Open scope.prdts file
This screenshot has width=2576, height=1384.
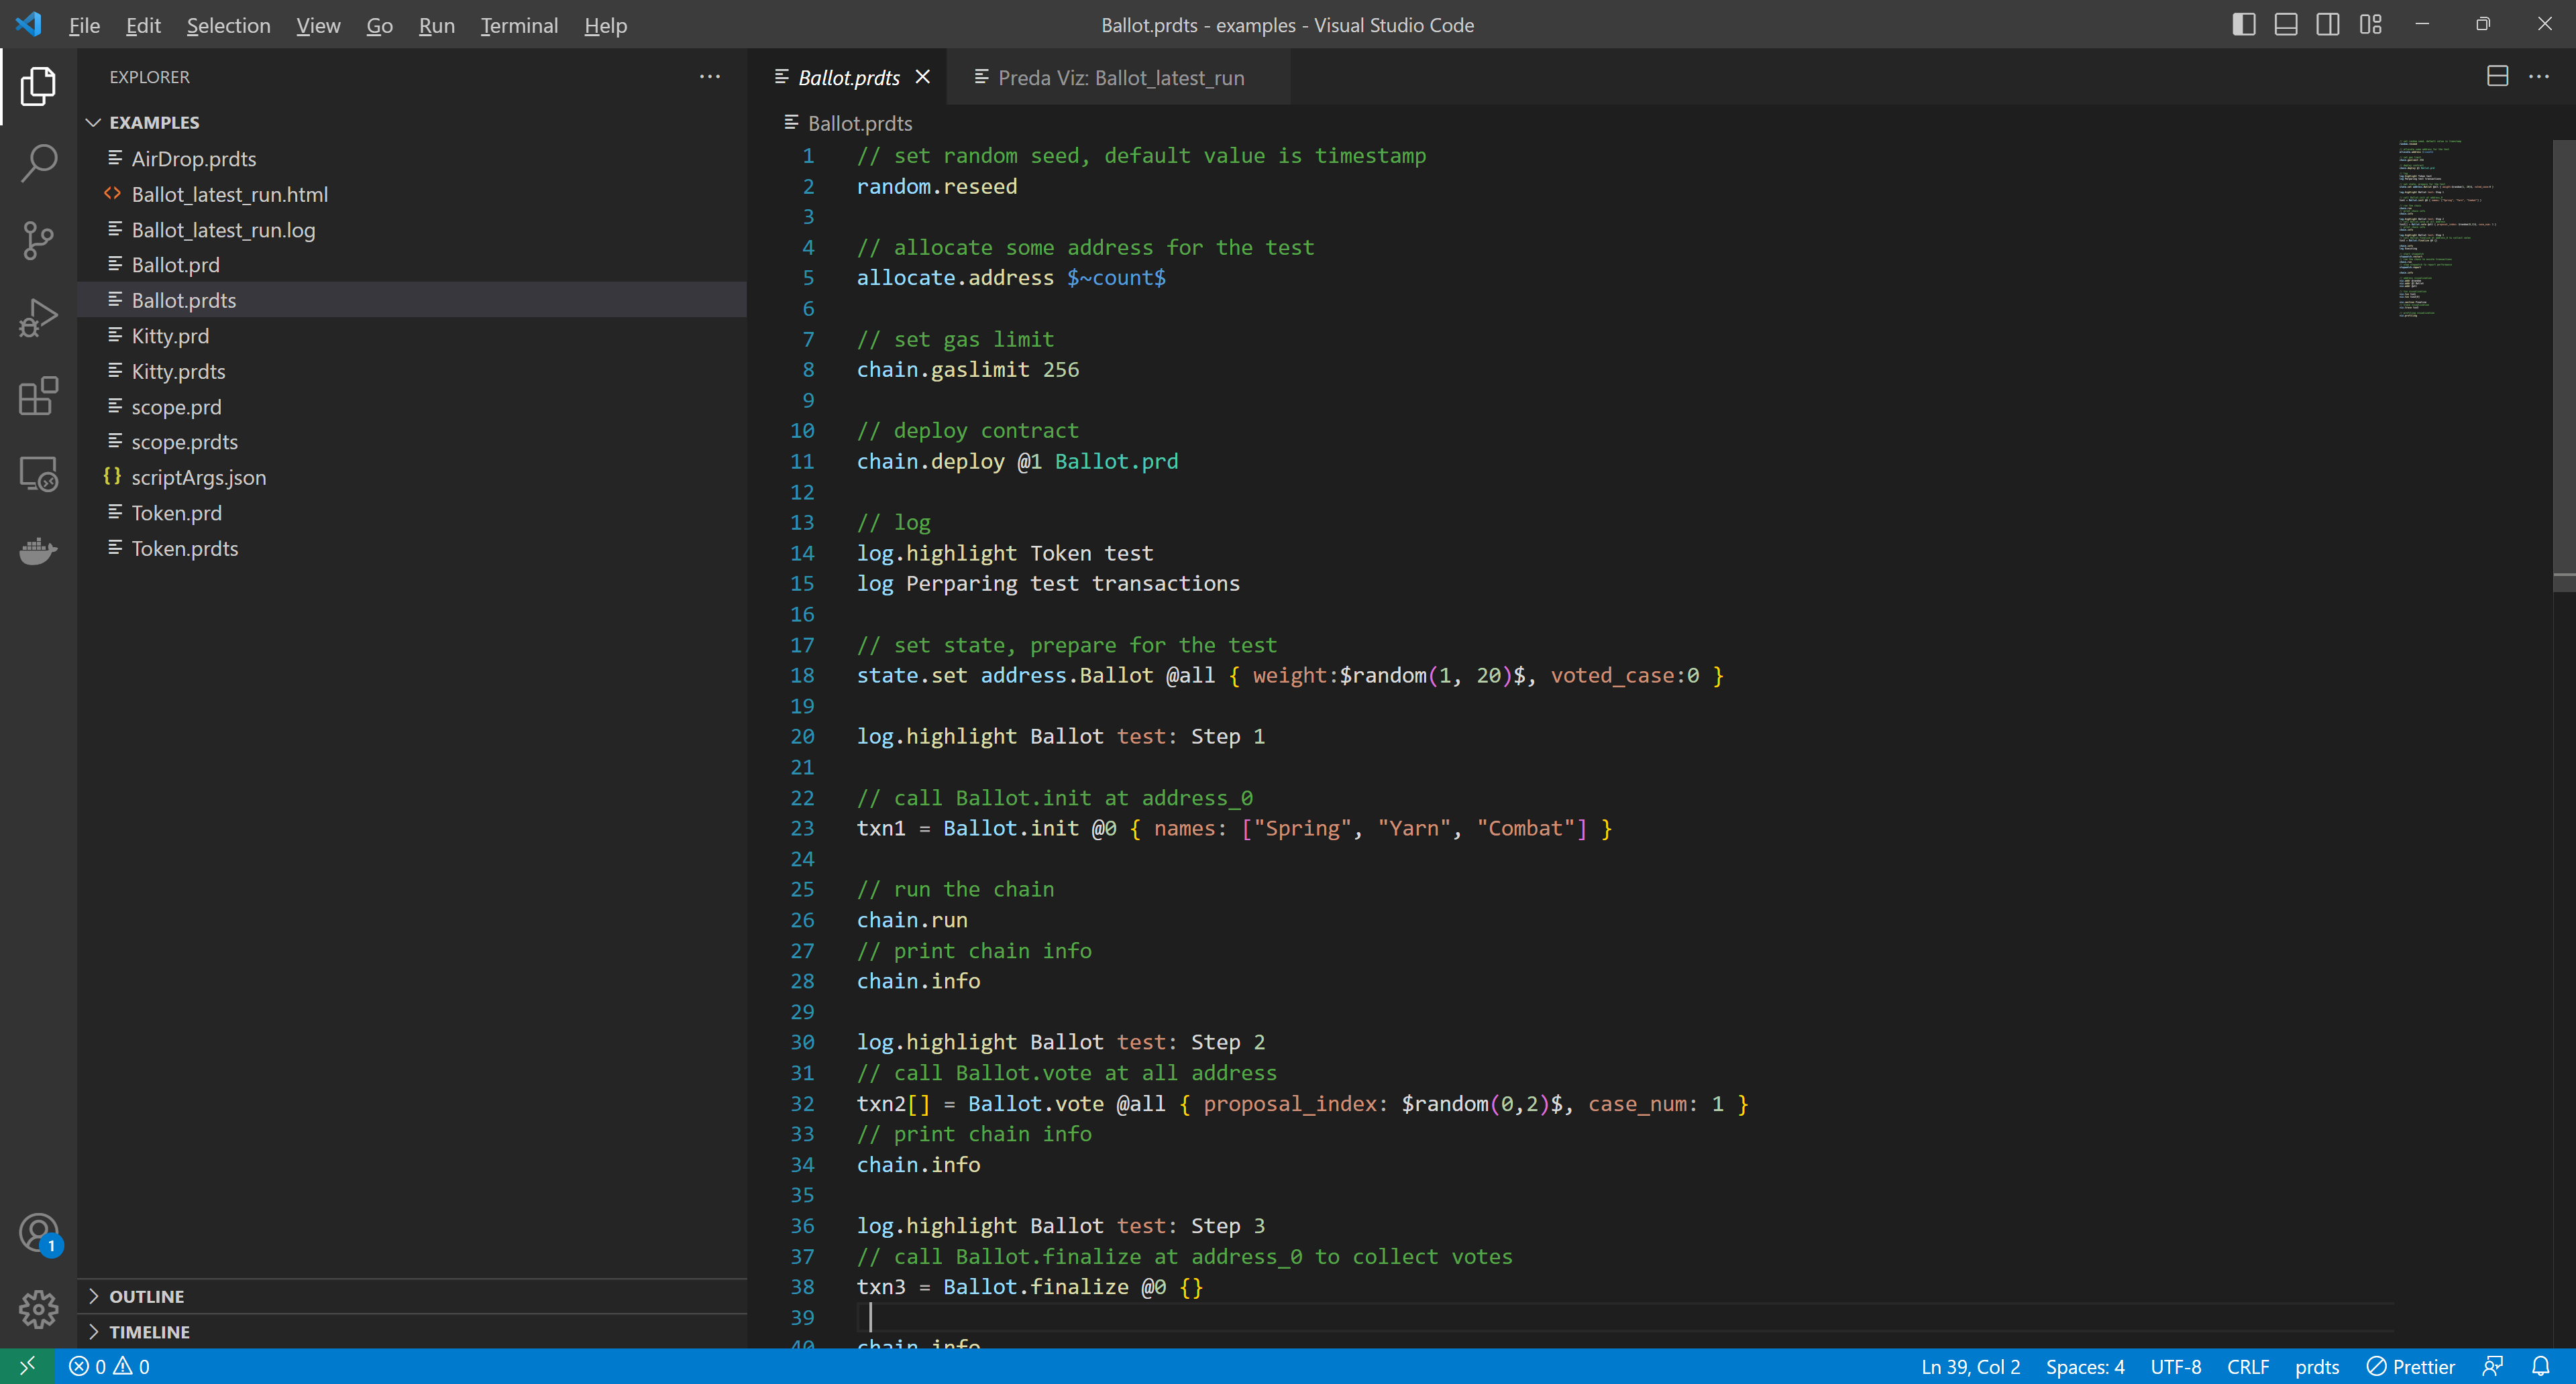coord(412,442)
